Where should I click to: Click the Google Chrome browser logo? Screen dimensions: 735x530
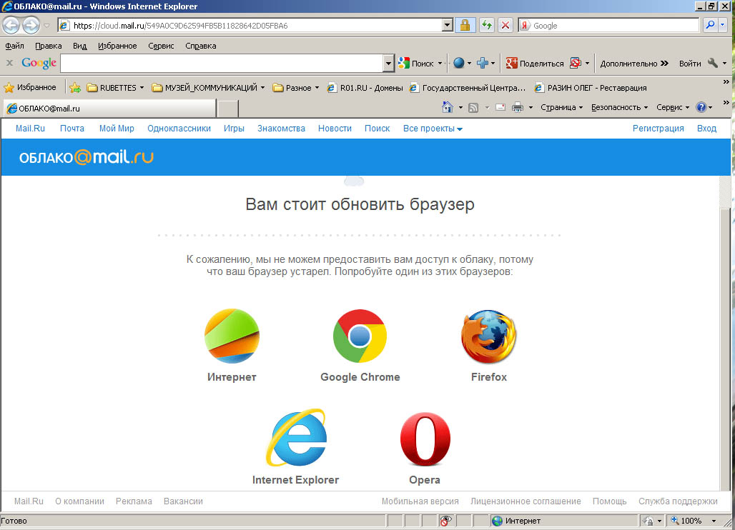pyautogui.click(x=360, y=336)
